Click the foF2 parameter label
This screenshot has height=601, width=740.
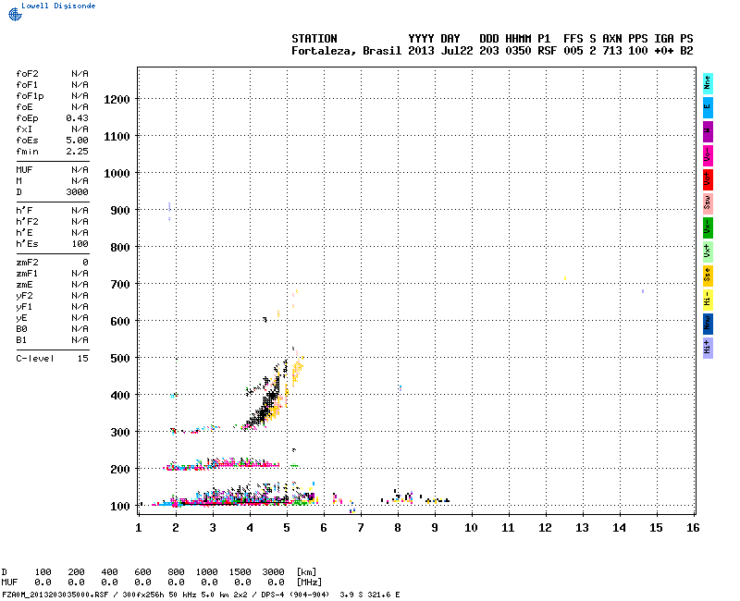[27, 74]
